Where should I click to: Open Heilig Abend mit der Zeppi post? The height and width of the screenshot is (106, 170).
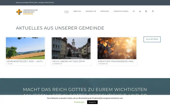click(x=69, y=61)
